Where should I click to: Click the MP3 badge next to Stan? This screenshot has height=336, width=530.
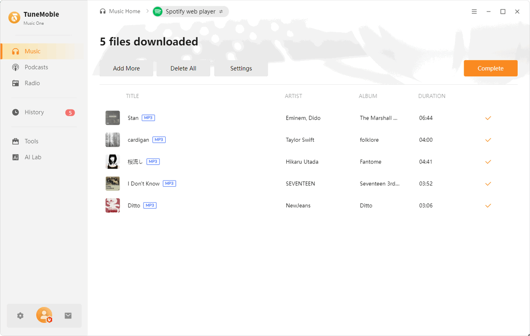coord(148,118)
